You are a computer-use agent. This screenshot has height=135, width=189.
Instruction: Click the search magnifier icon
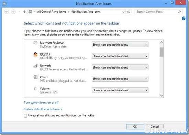click(x=179, y=12)
